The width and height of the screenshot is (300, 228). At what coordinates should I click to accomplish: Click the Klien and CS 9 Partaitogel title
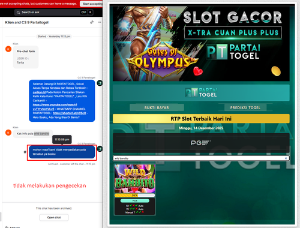(27, 22)
